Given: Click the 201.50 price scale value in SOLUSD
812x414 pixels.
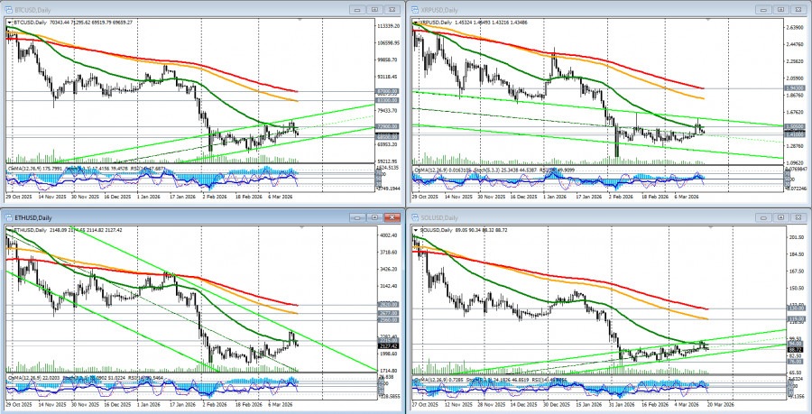Looking at the screenshot, I should 796,237.
